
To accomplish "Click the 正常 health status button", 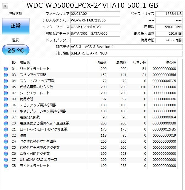I will pyautogui.click(x=16, y=26).
